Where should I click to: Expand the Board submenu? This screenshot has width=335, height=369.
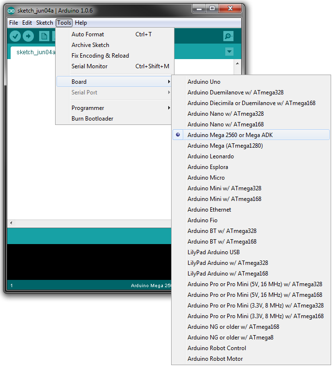114,82
